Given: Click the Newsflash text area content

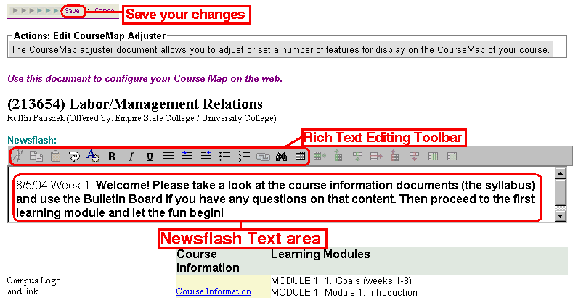Looking at the screenshot, I should tap(275, 199).
